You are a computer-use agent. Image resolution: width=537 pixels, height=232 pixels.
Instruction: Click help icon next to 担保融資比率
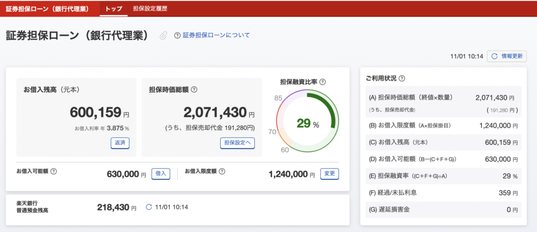pos(323,82)
